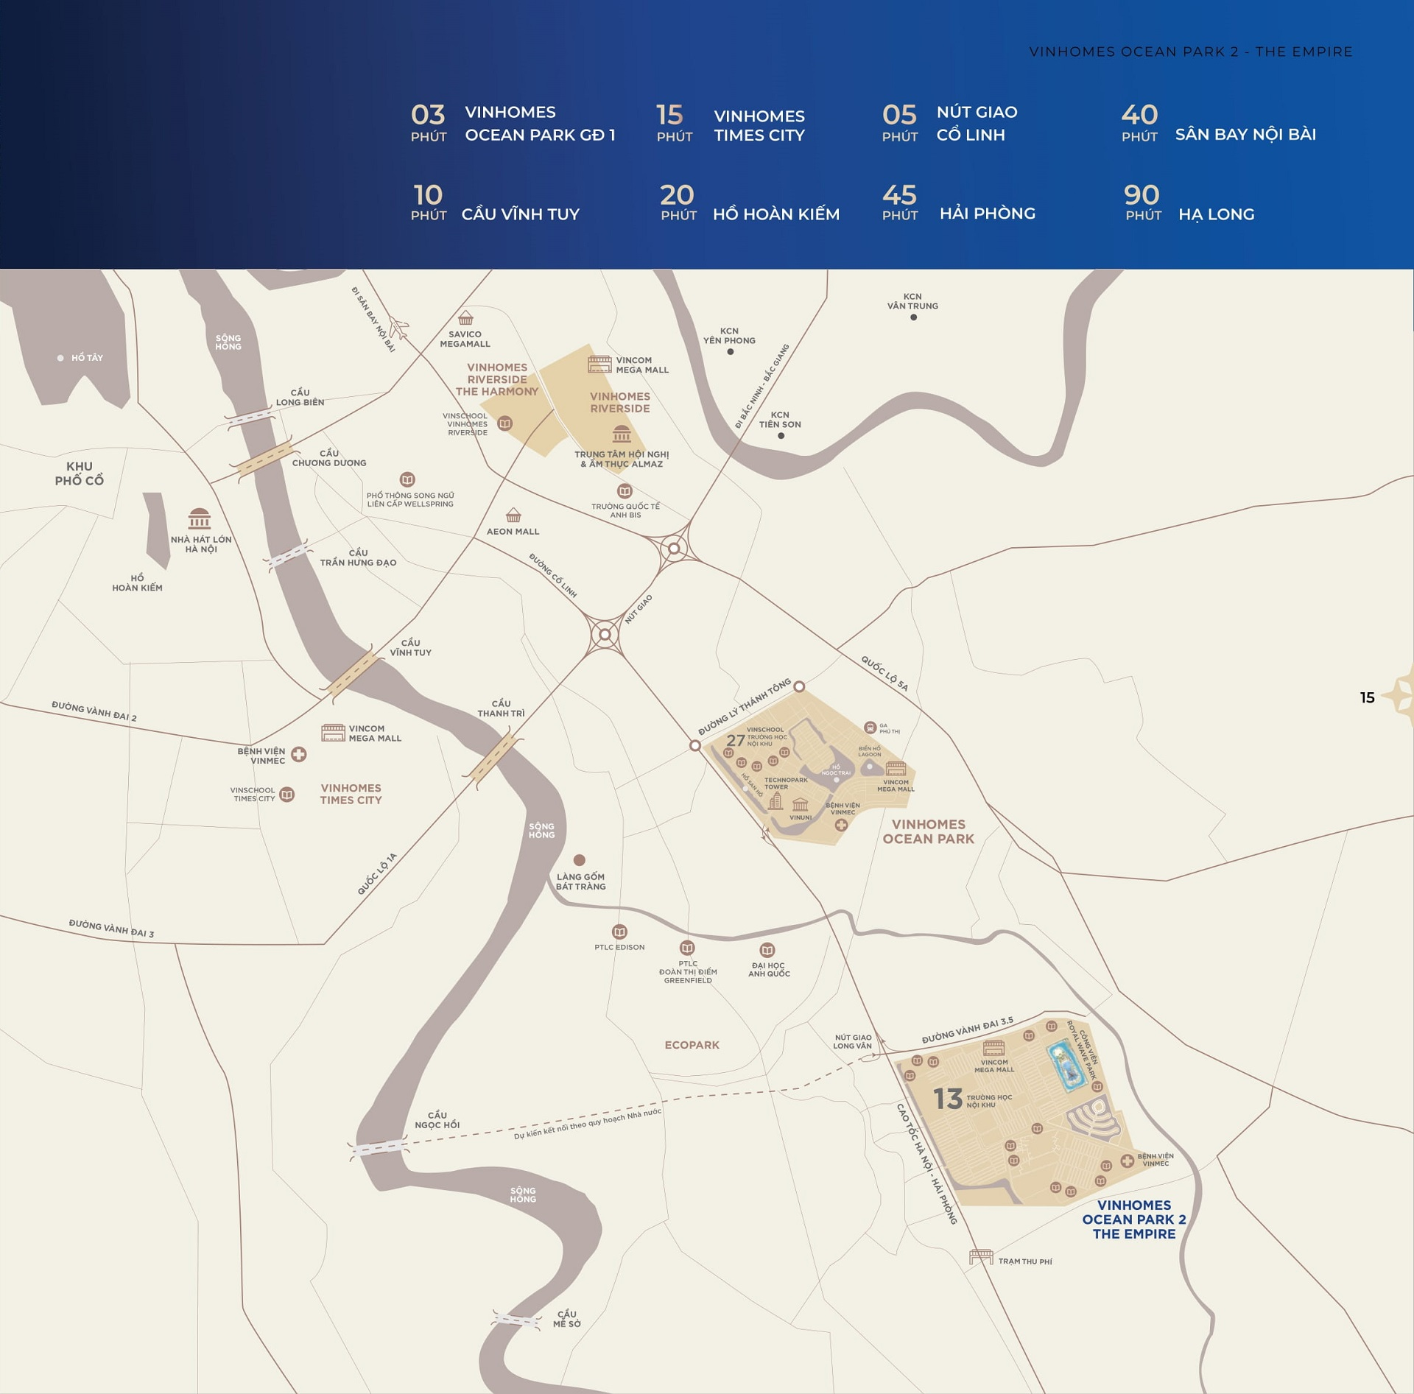Click the KCN Tiên Sơn dot marker
This screenshot has width=1414, height=1394.
[781, 436]
